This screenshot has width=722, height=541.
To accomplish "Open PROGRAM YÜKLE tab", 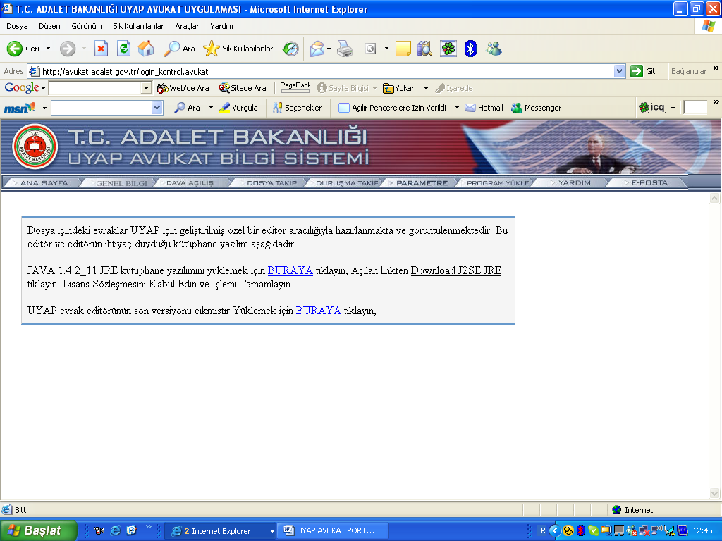I will (x=496, y=182).
